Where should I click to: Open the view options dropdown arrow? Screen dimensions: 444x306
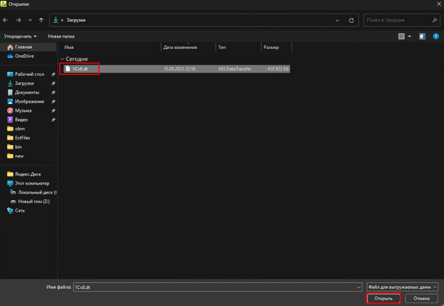409,36
